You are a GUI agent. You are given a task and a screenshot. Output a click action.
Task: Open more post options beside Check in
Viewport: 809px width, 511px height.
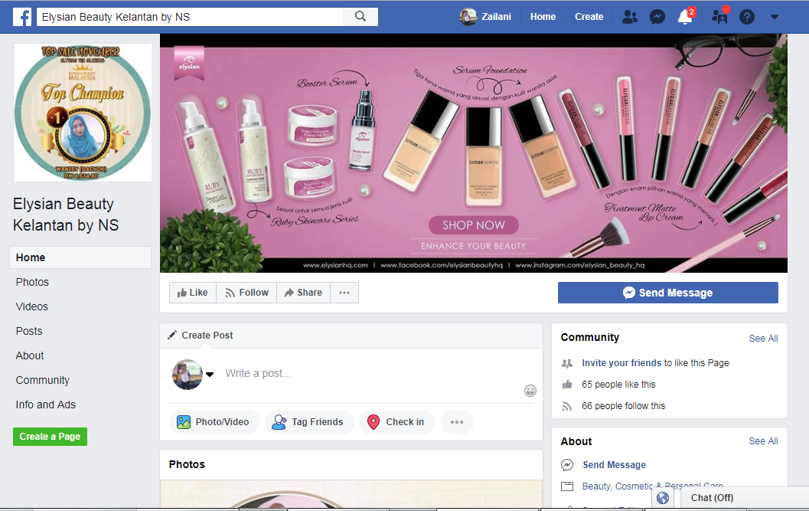click(457, 422)
